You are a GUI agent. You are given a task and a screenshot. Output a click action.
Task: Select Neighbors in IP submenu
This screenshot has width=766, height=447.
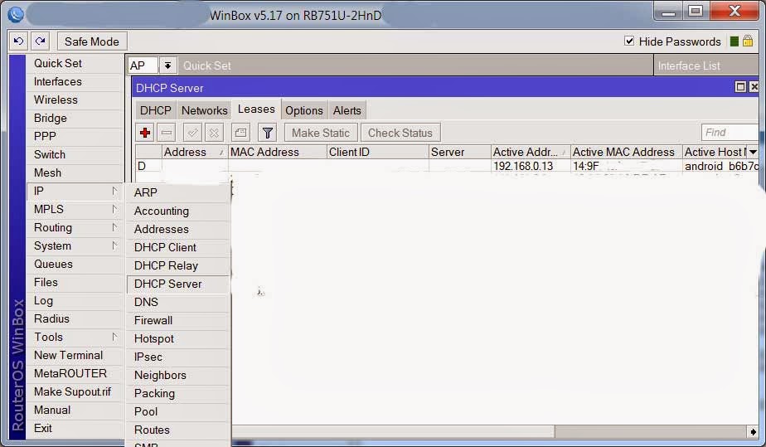(x=177, y=375)
